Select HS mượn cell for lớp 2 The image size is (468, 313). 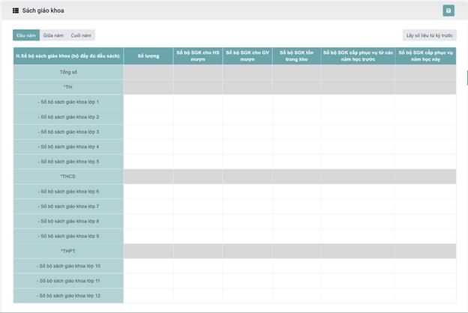197,117
